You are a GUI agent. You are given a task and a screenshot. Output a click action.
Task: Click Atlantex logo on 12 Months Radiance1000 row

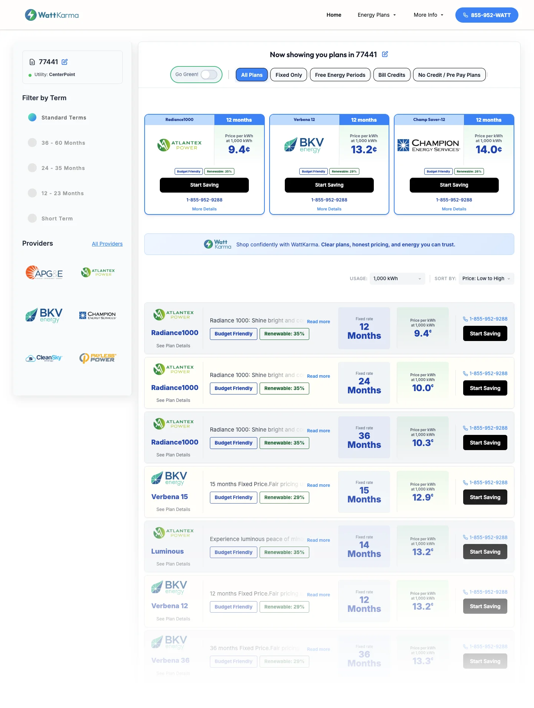(174, 315)
